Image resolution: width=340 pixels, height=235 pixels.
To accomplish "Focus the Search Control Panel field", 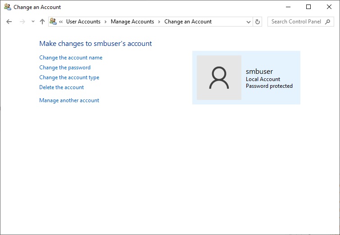I will [296, 22].
